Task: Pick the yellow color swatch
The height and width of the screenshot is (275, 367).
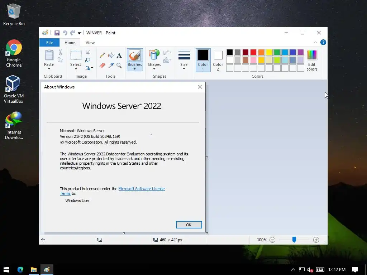Action: pos(269,52)
